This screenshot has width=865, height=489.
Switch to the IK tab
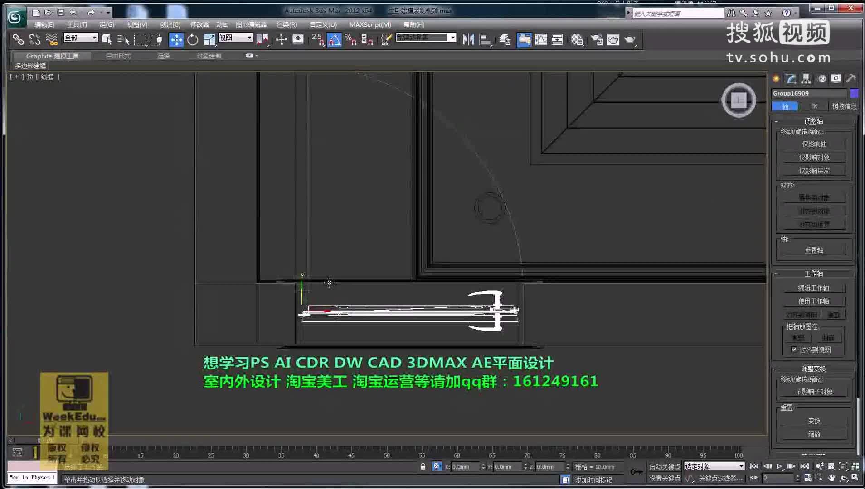tap(815, 106)
